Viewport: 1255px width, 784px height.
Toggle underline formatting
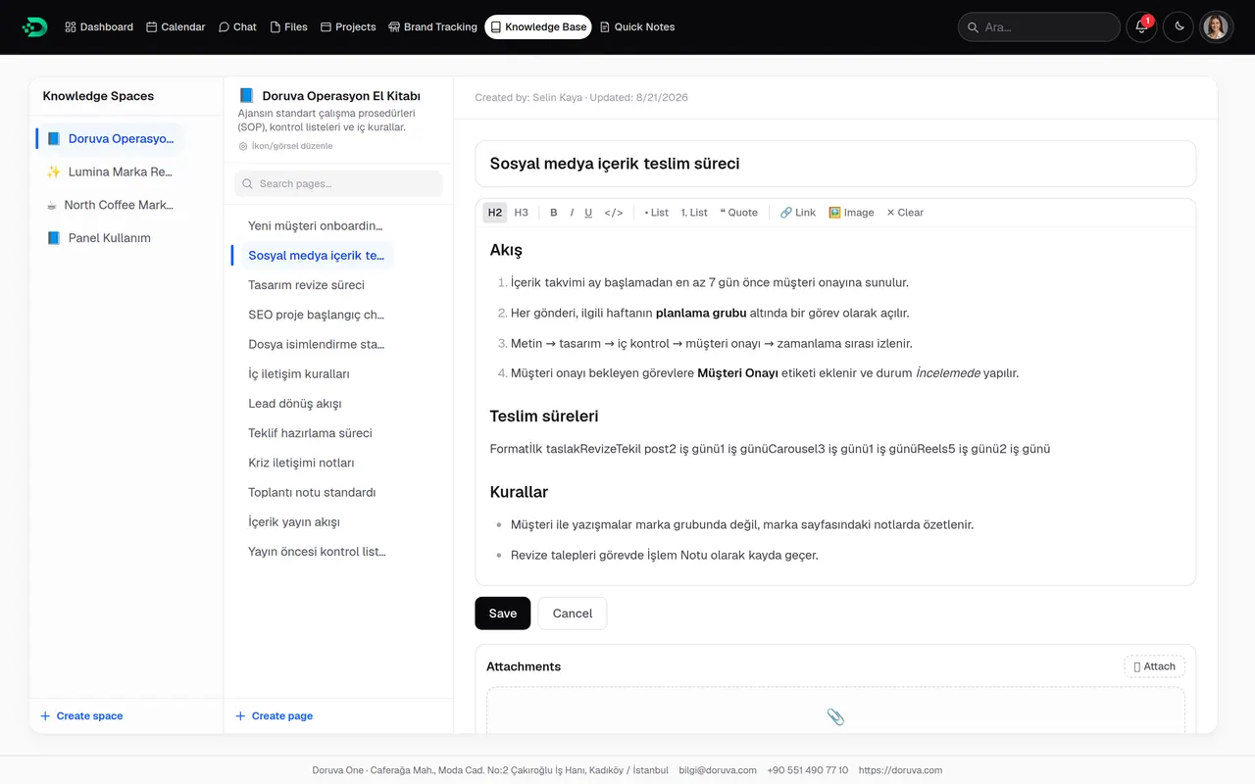click(588, 213)
